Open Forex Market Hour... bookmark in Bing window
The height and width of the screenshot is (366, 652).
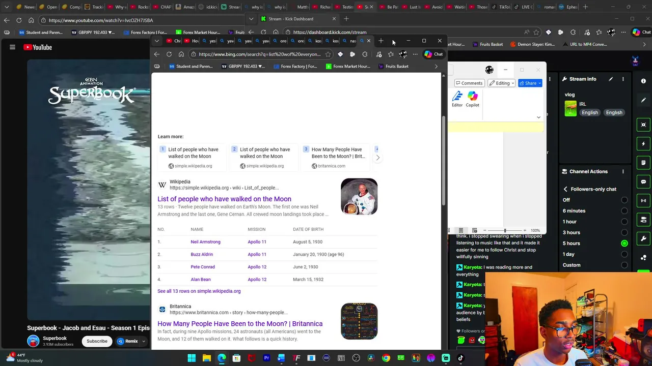348,67
